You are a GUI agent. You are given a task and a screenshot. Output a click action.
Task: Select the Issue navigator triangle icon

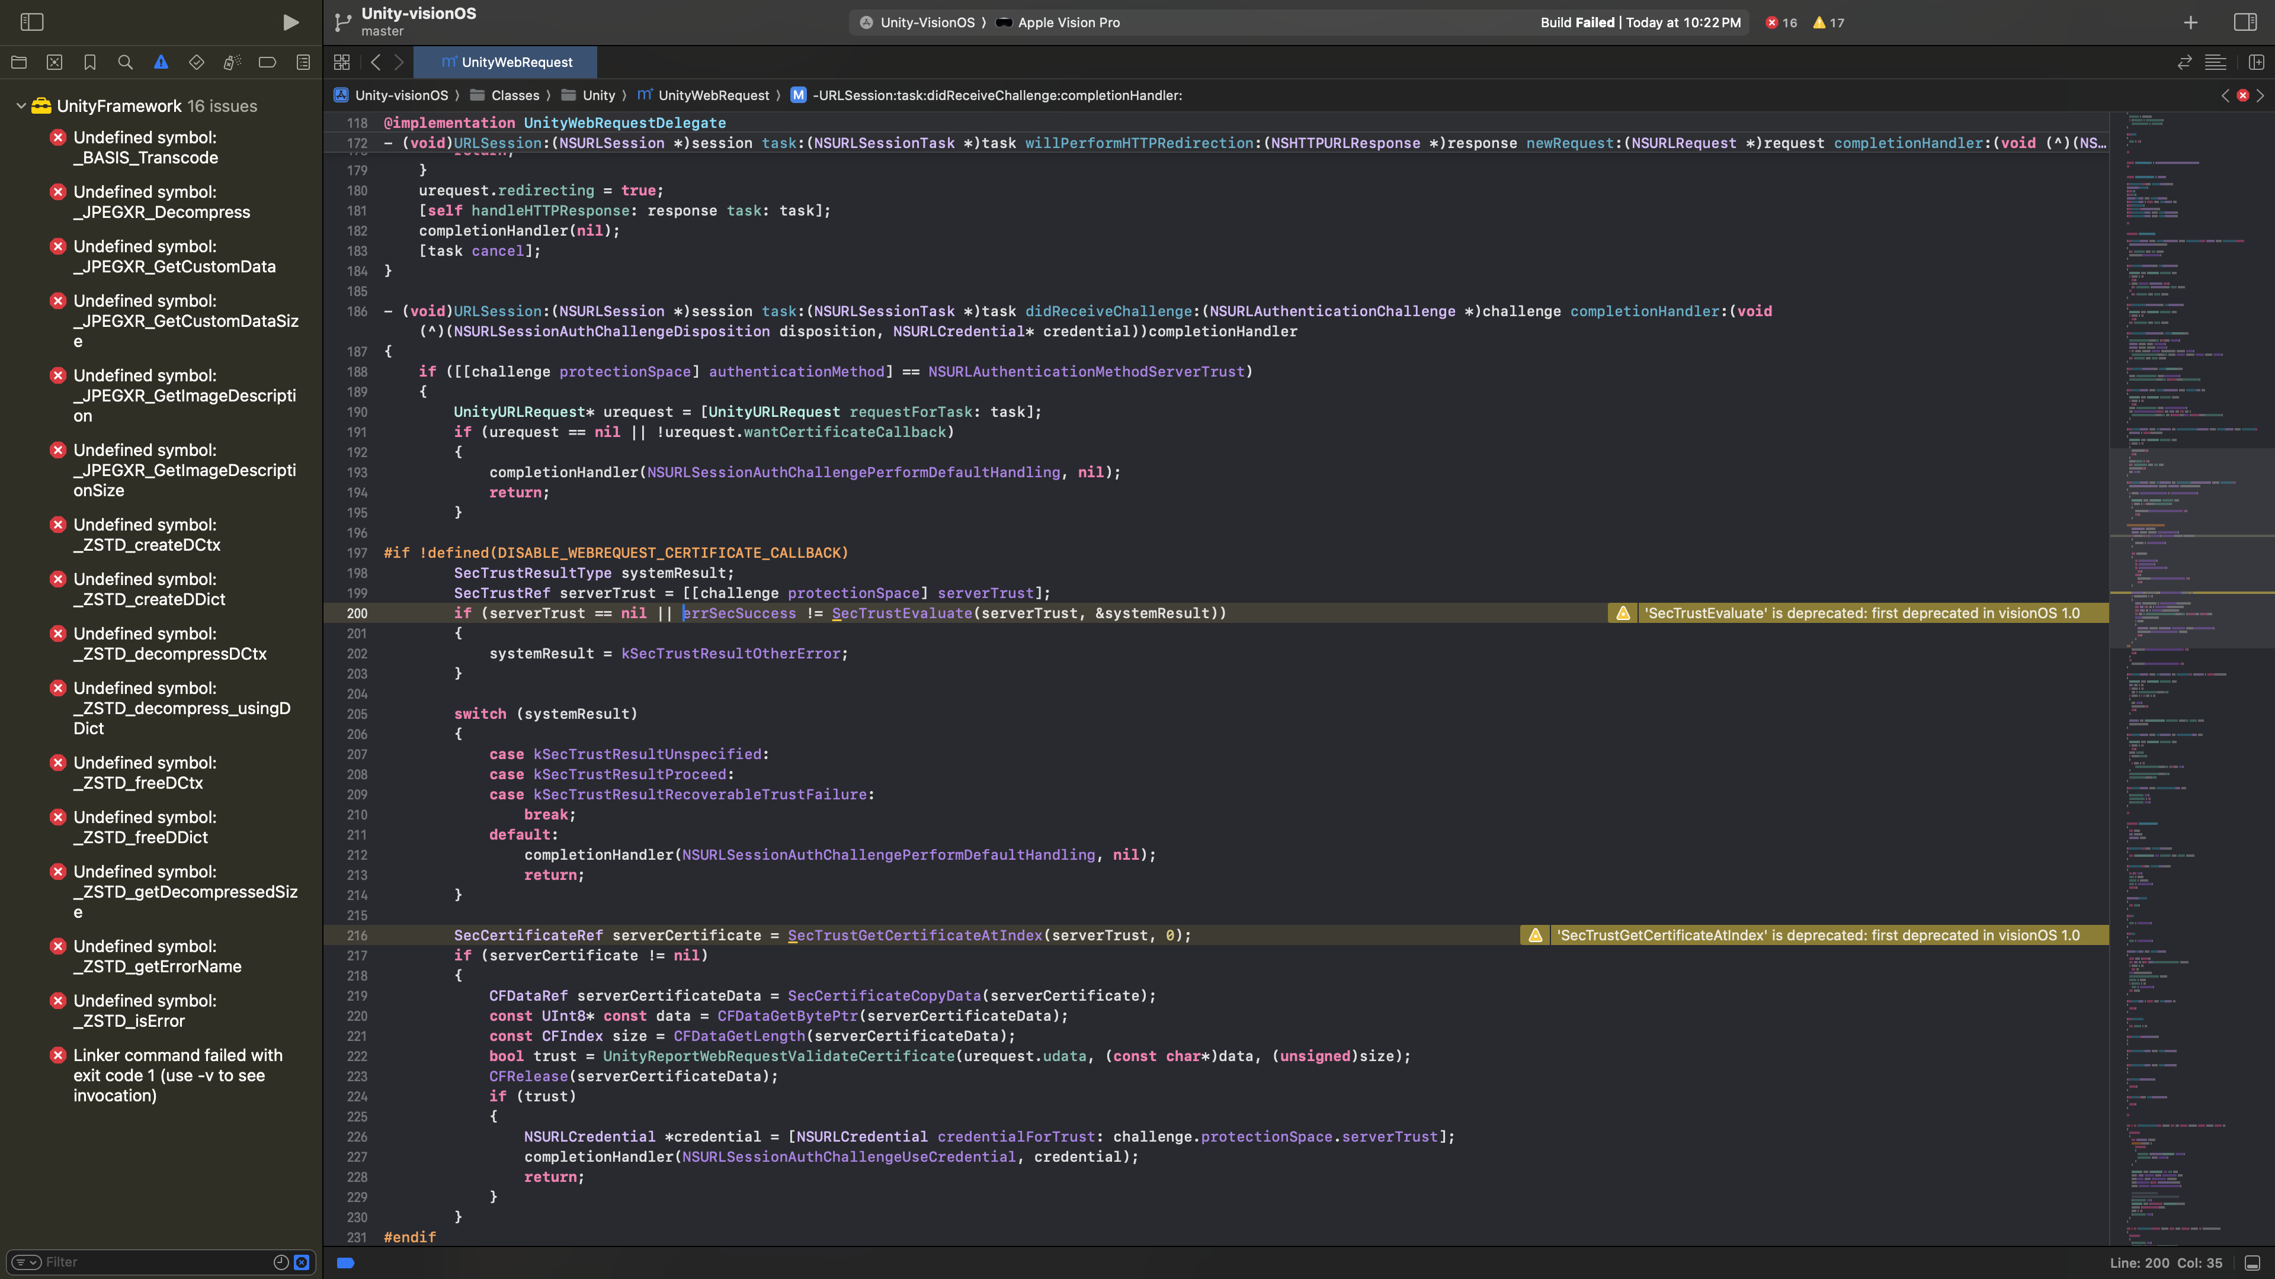(161, 63)
